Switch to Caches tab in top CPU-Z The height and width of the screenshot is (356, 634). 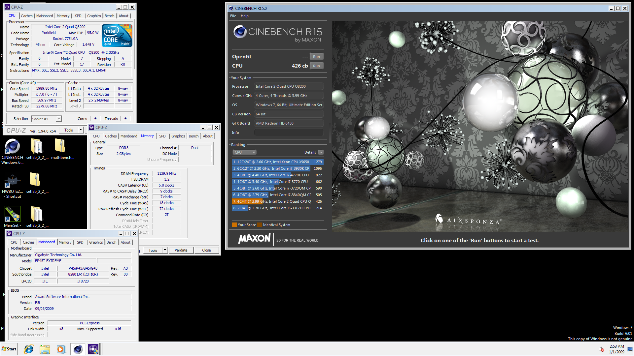click(x=27, y=16)
